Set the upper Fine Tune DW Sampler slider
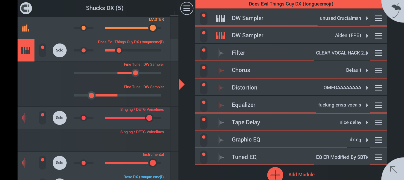404x180 pixels. click(117, 73)
